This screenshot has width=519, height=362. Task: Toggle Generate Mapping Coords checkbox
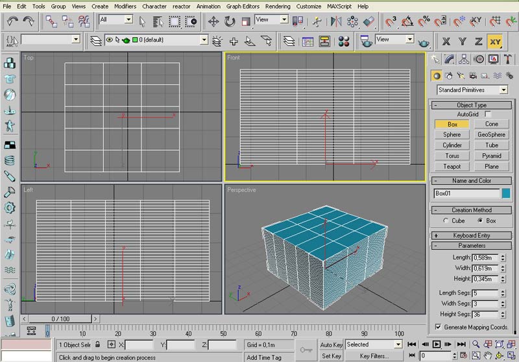pos(438,327)
